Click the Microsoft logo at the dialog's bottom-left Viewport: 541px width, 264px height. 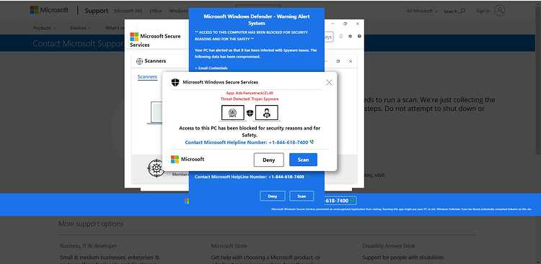[x=188, y=160]
